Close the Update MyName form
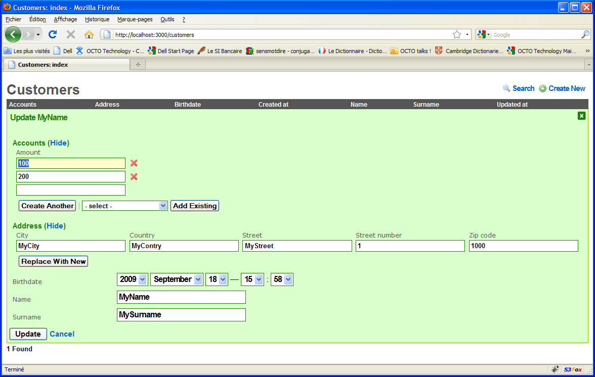 [581, 116]
